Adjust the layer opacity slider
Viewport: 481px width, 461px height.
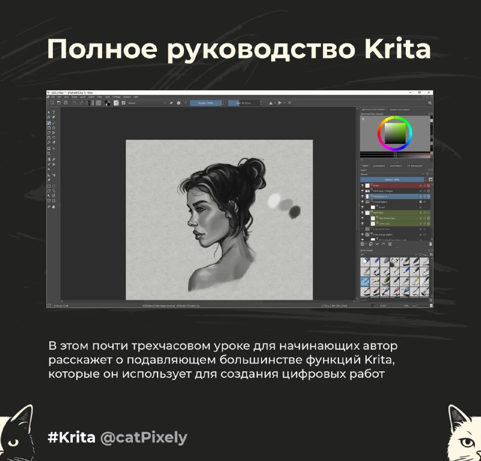coord(392,179)
